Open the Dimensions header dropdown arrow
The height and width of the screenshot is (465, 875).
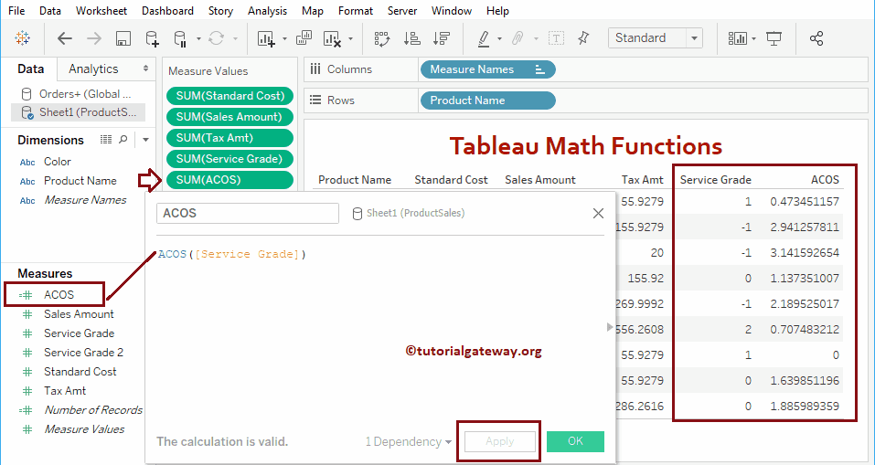145,140
